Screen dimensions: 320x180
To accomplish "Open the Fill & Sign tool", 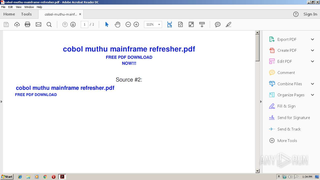I will (286, 106).
